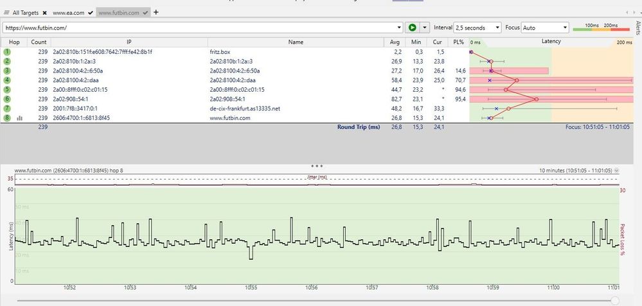Click the 10:58 marker on time axis

(x=432, y=287)
